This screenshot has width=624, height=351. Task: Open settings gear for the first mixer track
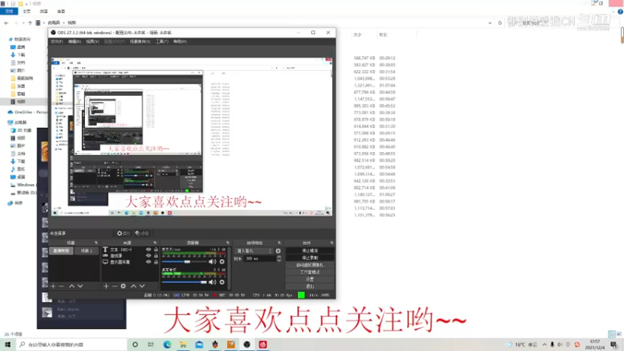pos(222,261)
